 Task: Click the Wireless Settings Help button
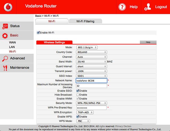coord(148,42)
